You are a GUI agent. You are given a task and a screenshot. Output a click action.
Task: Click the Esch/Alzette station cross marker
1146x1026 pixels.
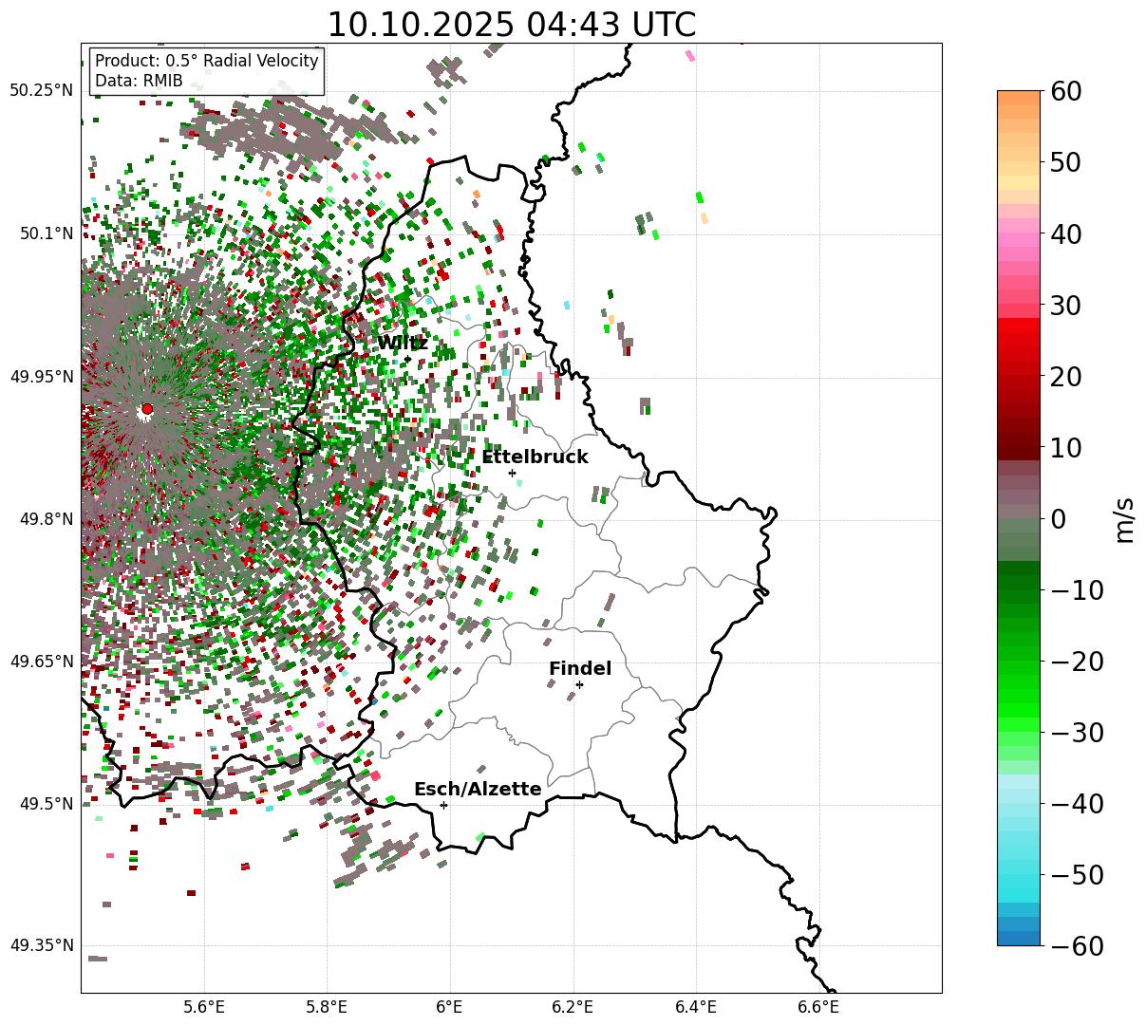[x=443, y=805]
